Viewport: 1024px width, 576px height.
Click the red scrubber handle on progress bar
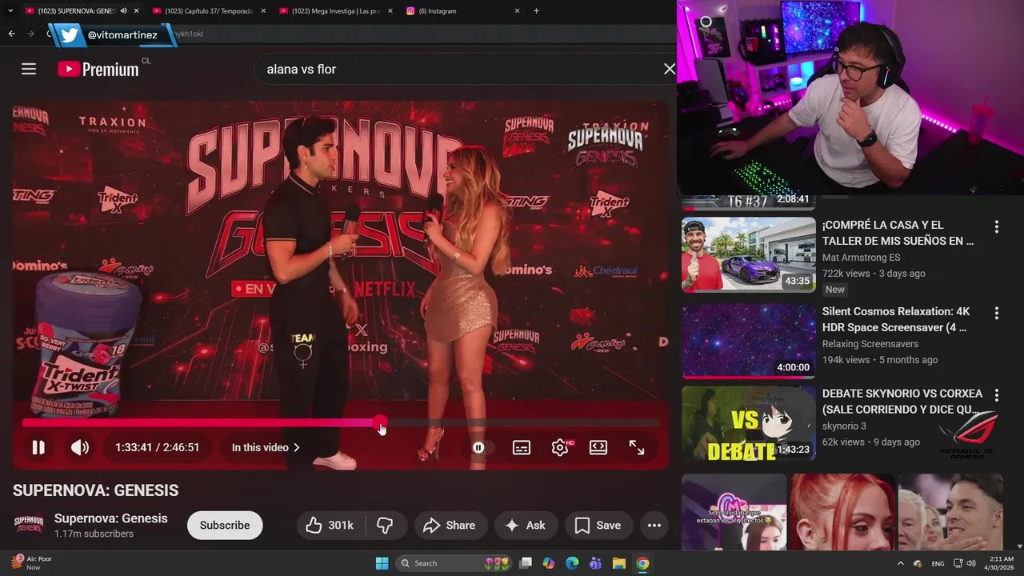click(380, 422)
